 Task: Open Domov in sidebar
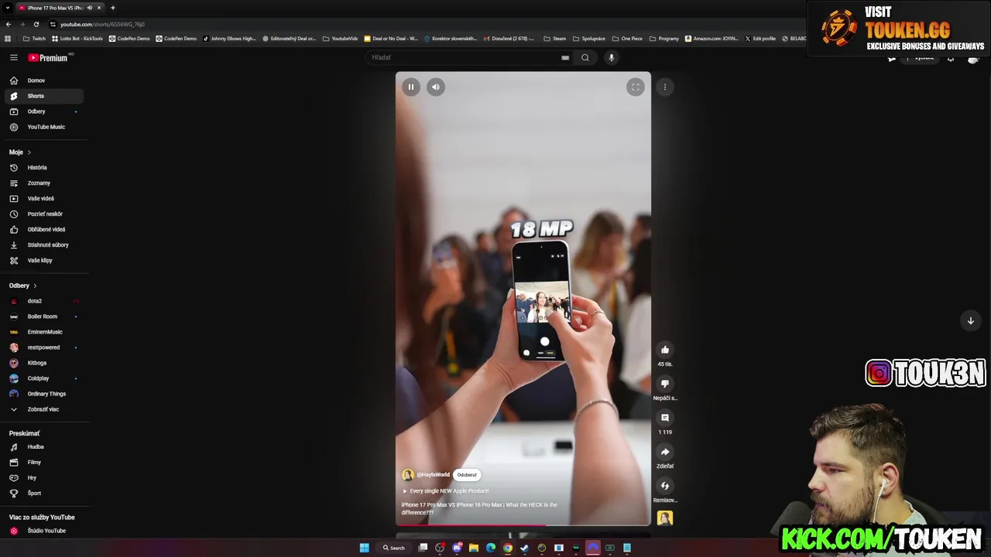tap(43, 80)
